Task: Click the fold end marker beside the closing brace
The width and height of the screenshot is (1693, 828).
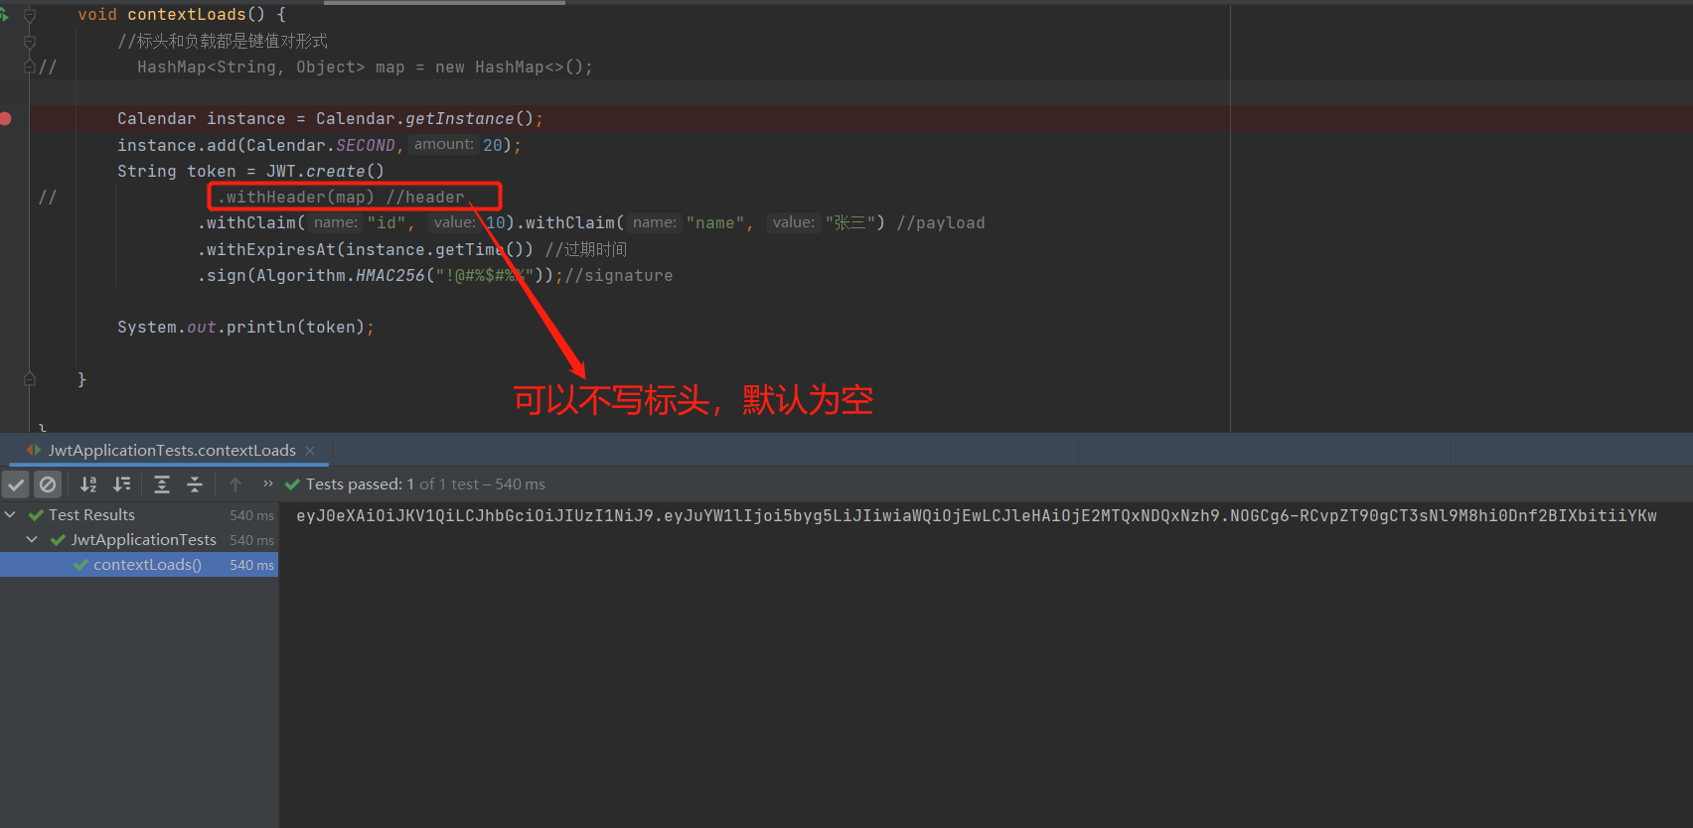Action: click(x=30, y=378)
